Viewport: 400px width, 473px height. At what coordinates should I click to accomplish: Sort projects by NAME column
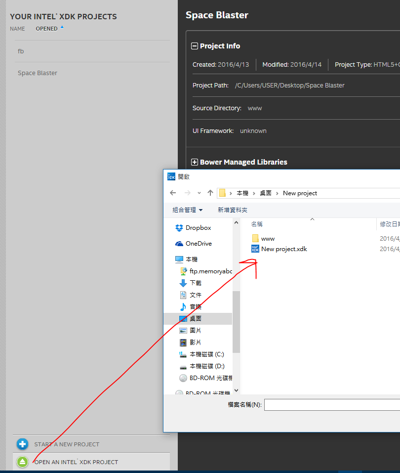[17, 29]
